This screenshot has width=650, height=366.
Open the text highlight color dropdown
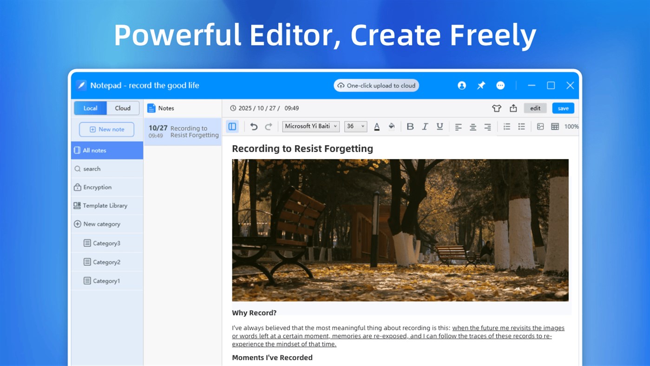tap(392, 126)
